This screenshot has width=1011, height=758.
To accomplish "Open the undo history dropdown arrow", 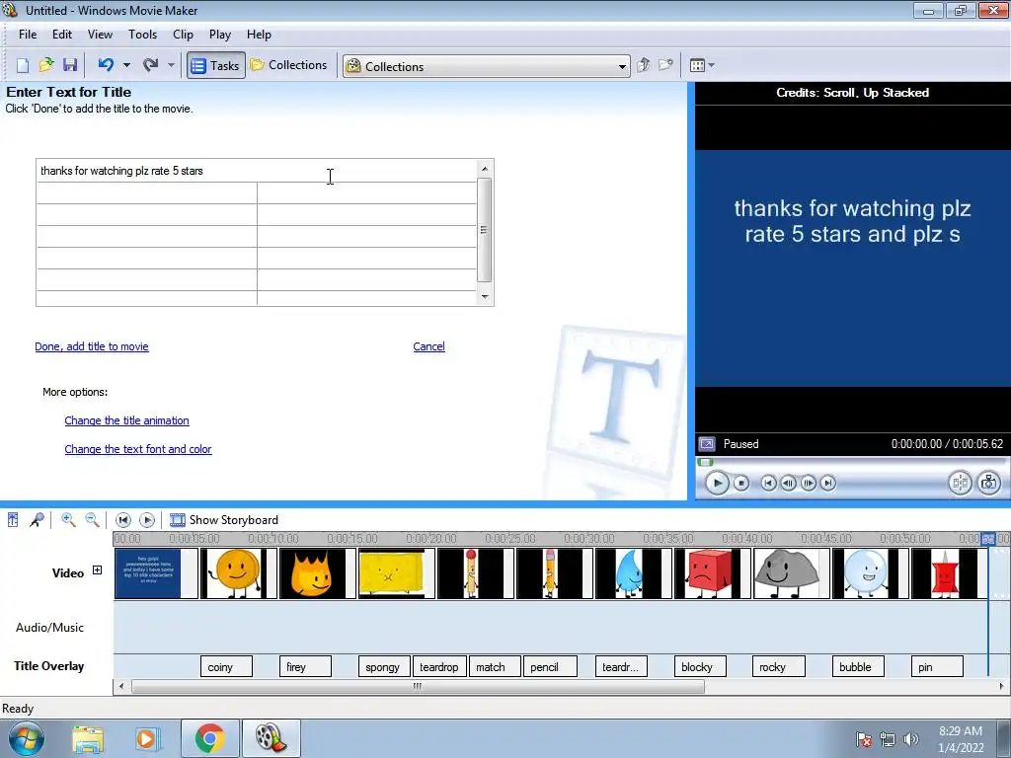I will click(x=126, y=65).
